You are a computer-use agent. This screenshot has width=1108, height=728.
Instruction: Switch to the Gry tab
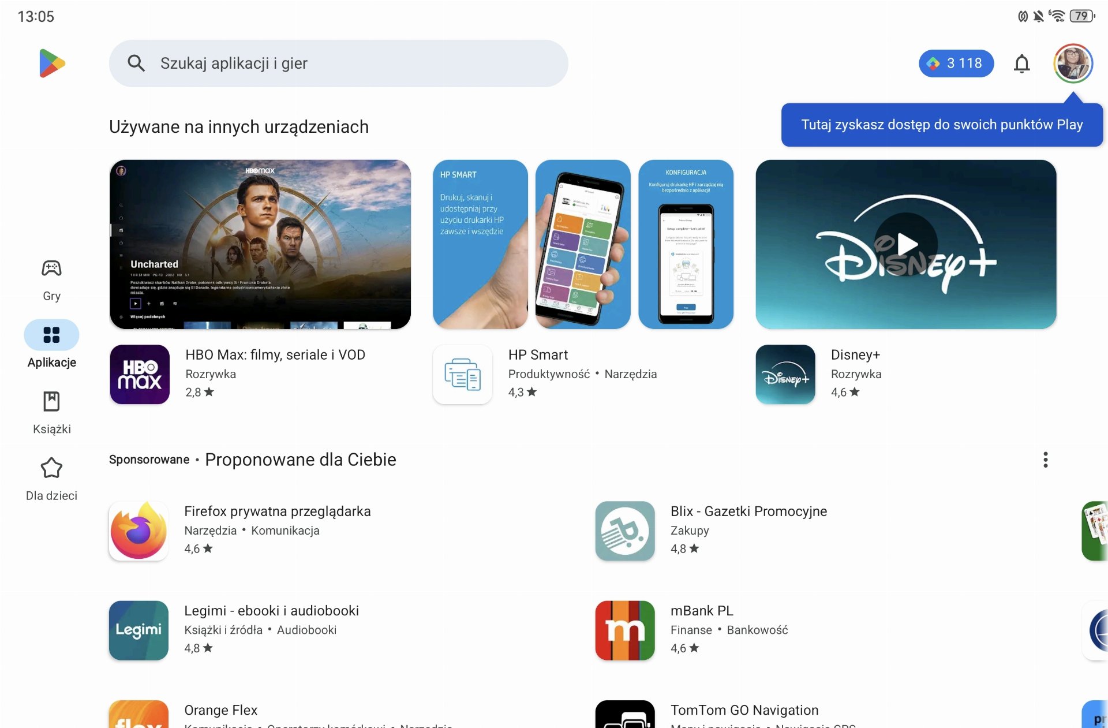click(51, 280)
